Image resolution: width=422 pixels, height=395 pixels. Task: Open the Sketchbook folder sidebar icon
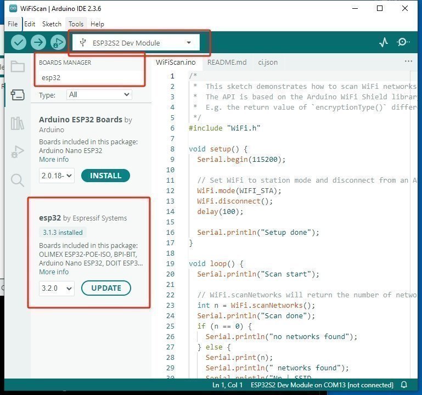click(x=18, y=67)
